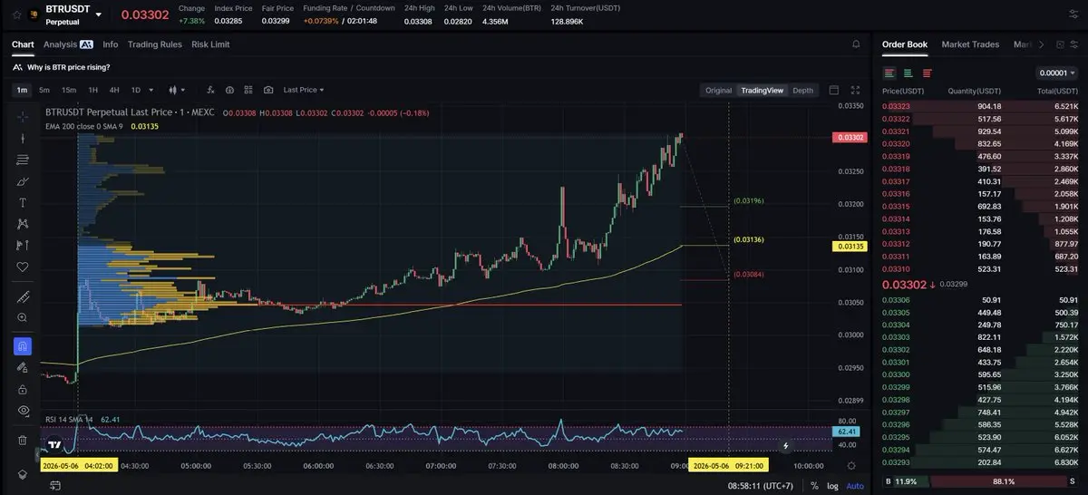Image resolution: width=1088 pixels, height=495 pixels.
Task: Expand more time intervals dropdown after 1D
Action: coord(150,90)
